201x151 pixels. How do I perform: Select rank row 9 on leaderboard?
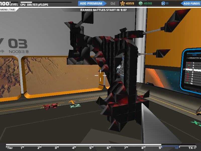(x=192, y=81)
